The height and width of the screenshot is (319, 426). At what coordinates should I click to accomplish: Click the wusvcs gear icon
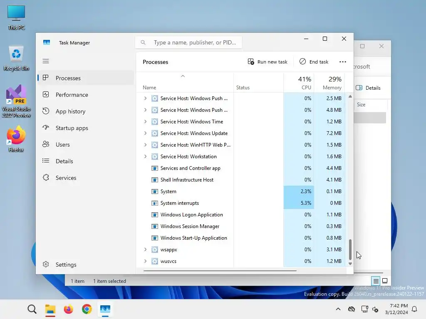155,261
